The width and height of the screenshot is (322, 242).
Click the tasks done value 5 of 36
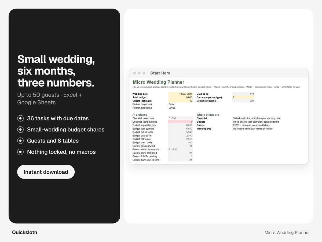[x=180, y=118]
